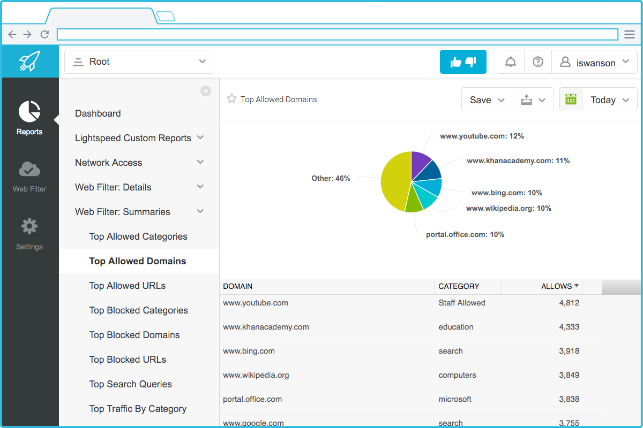Click the green calendar icon

(571, 100)
